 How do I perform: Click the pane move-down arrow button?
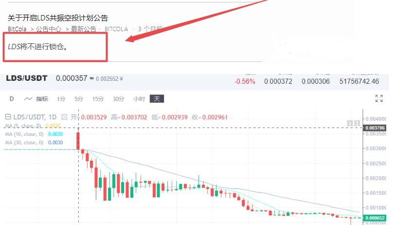pyautogui.click(x=350, y=123)
